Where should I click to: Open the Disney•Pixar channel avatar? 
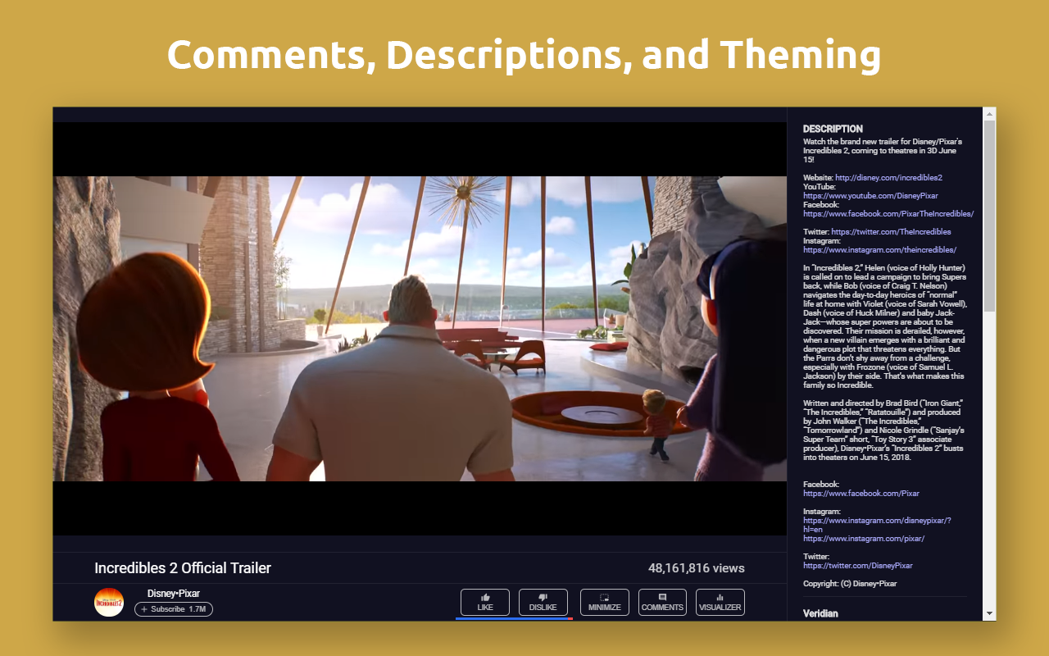[x=109, y=603]
